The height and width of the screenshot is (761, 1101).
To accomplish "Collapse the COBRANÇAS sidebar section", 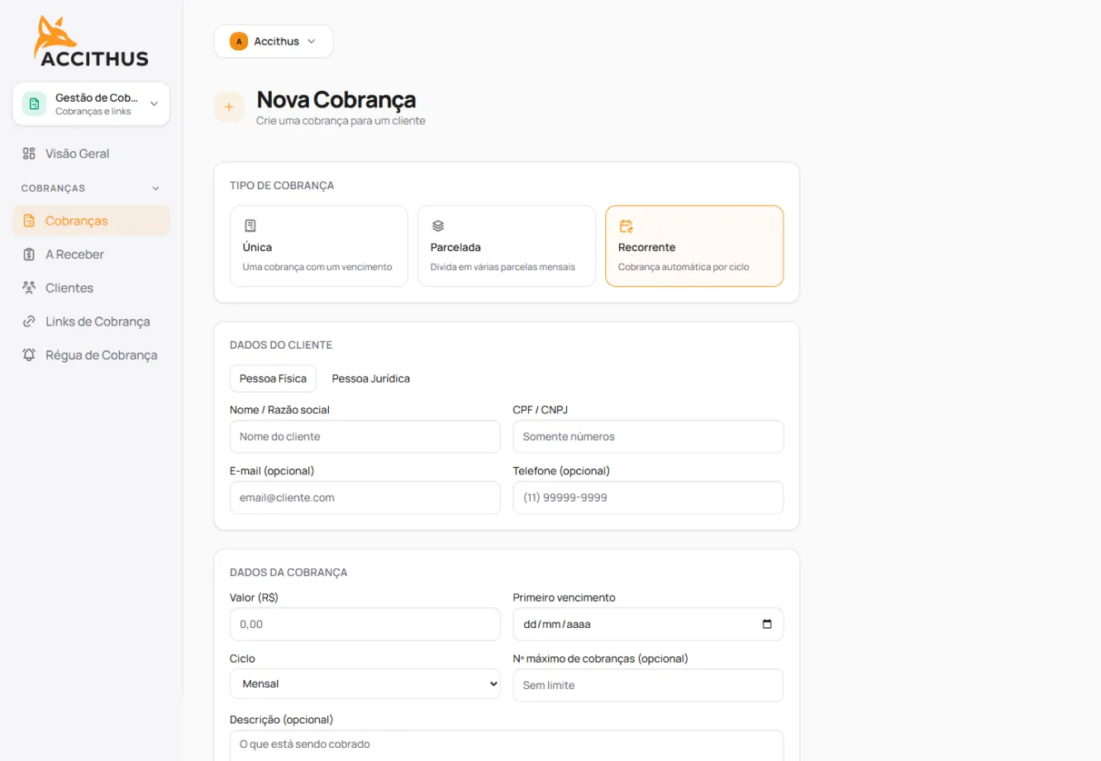I will tap(91, 188).
